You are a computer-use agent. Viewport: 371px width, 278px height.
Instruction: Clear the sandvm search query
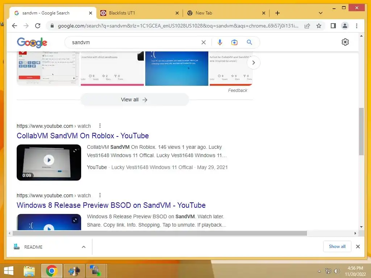(x=204, y=42)
